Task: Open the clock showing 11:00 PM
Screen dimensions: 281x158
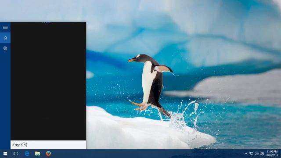Action: pos(272,154)
